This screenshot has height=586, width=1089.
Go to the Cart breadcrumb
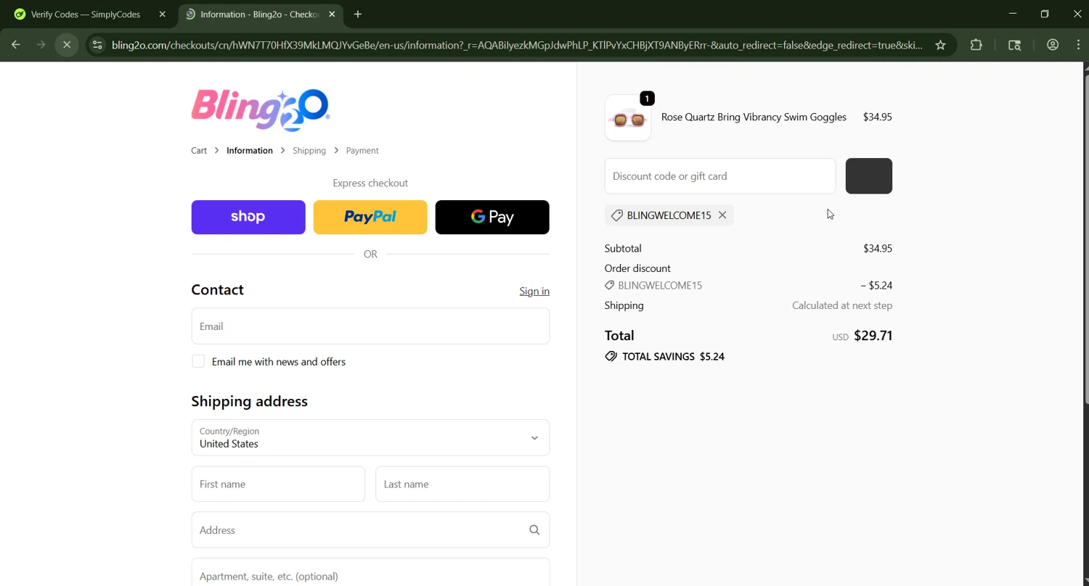point(199,151)
